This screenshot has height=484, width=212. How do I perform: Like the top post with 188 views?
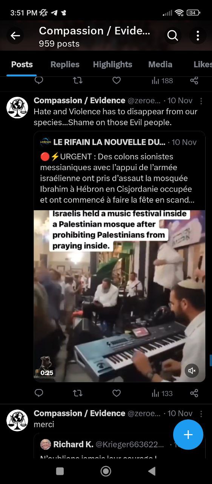pyautogui.click(x=117, y=81)
